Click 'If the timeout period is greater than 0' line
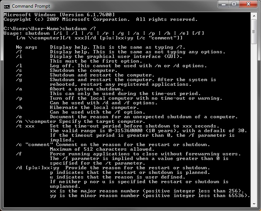 (142, 135)
